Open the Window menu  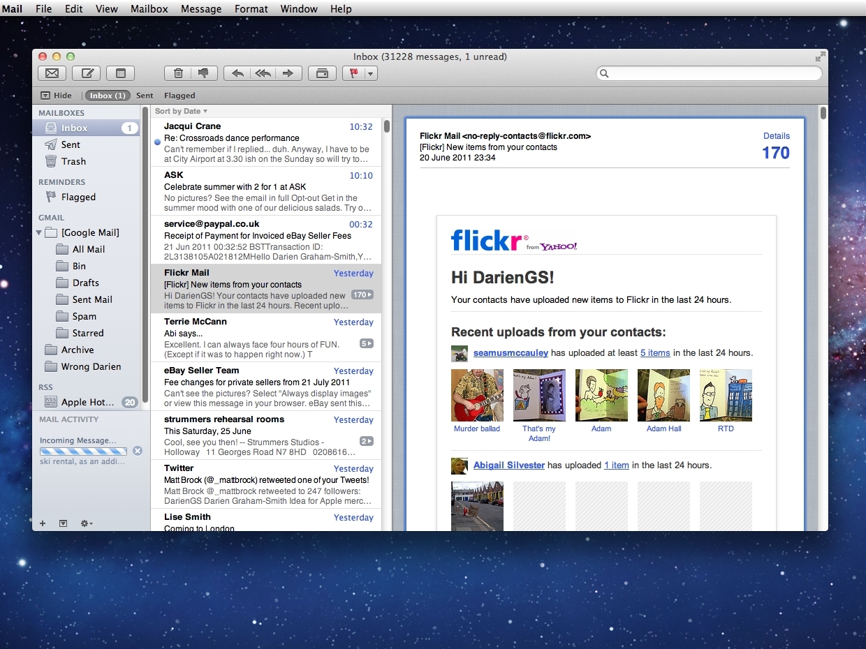tap(299, 9)
